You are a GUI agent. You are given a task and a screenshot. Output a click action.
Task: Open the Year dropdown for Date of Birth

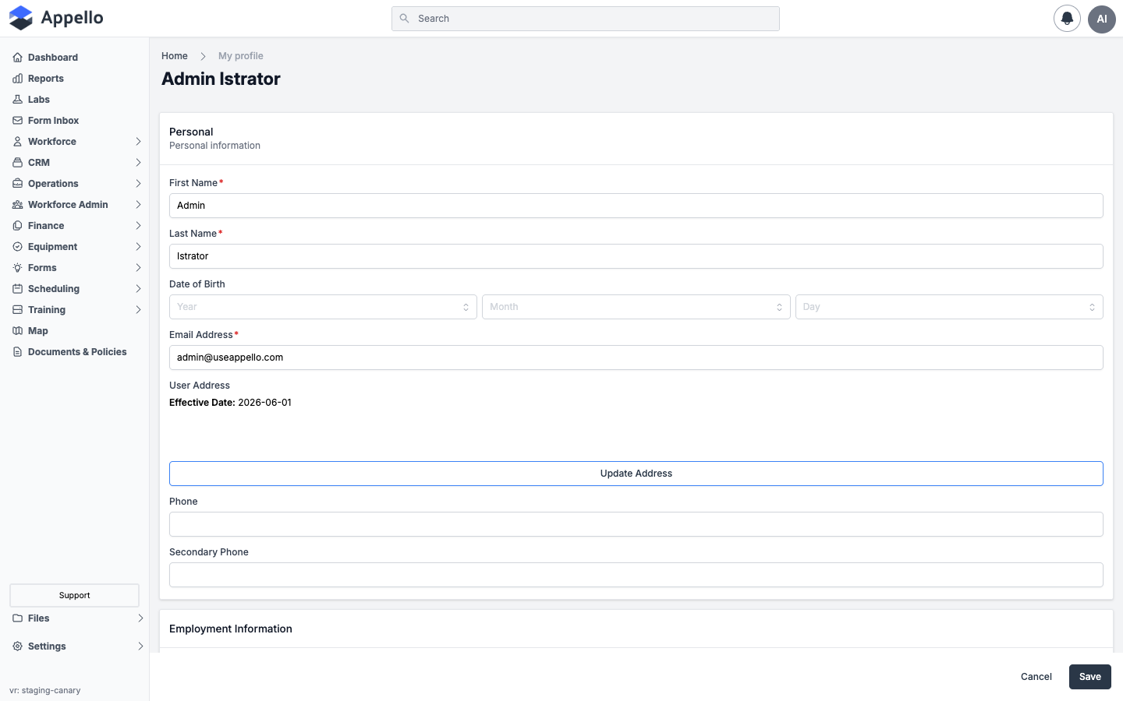[323, 307]
